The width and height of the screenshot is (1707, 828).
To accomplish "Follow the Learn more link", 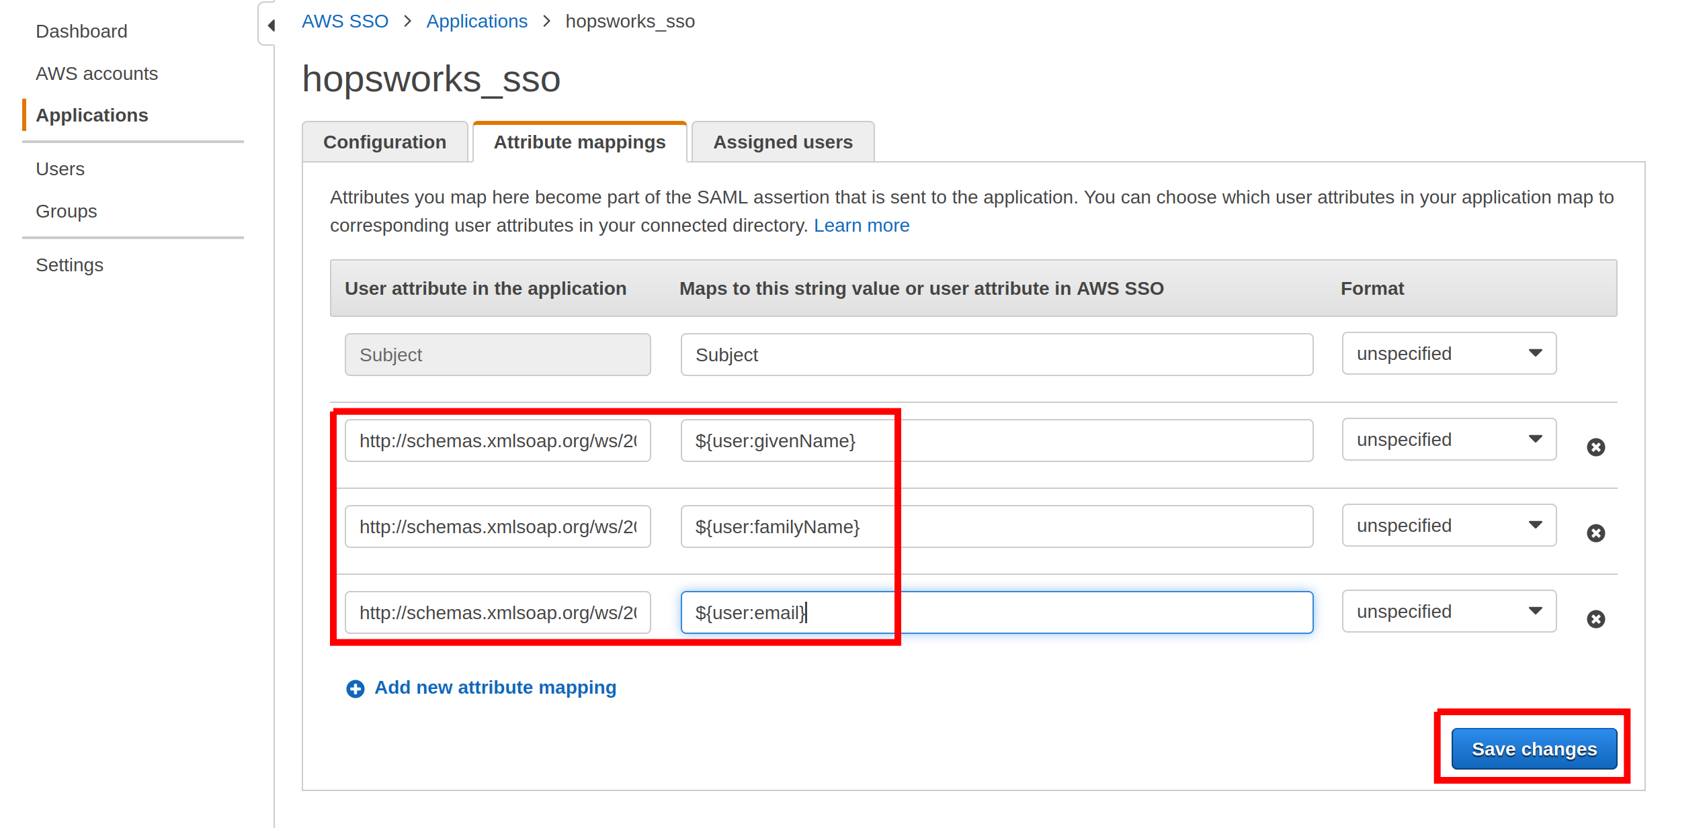I will (862, 226).
